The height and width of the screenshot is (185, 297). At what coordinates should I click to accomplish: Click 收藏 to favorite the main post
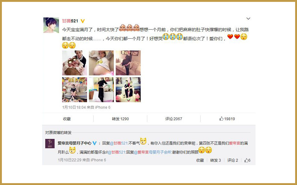67,119
